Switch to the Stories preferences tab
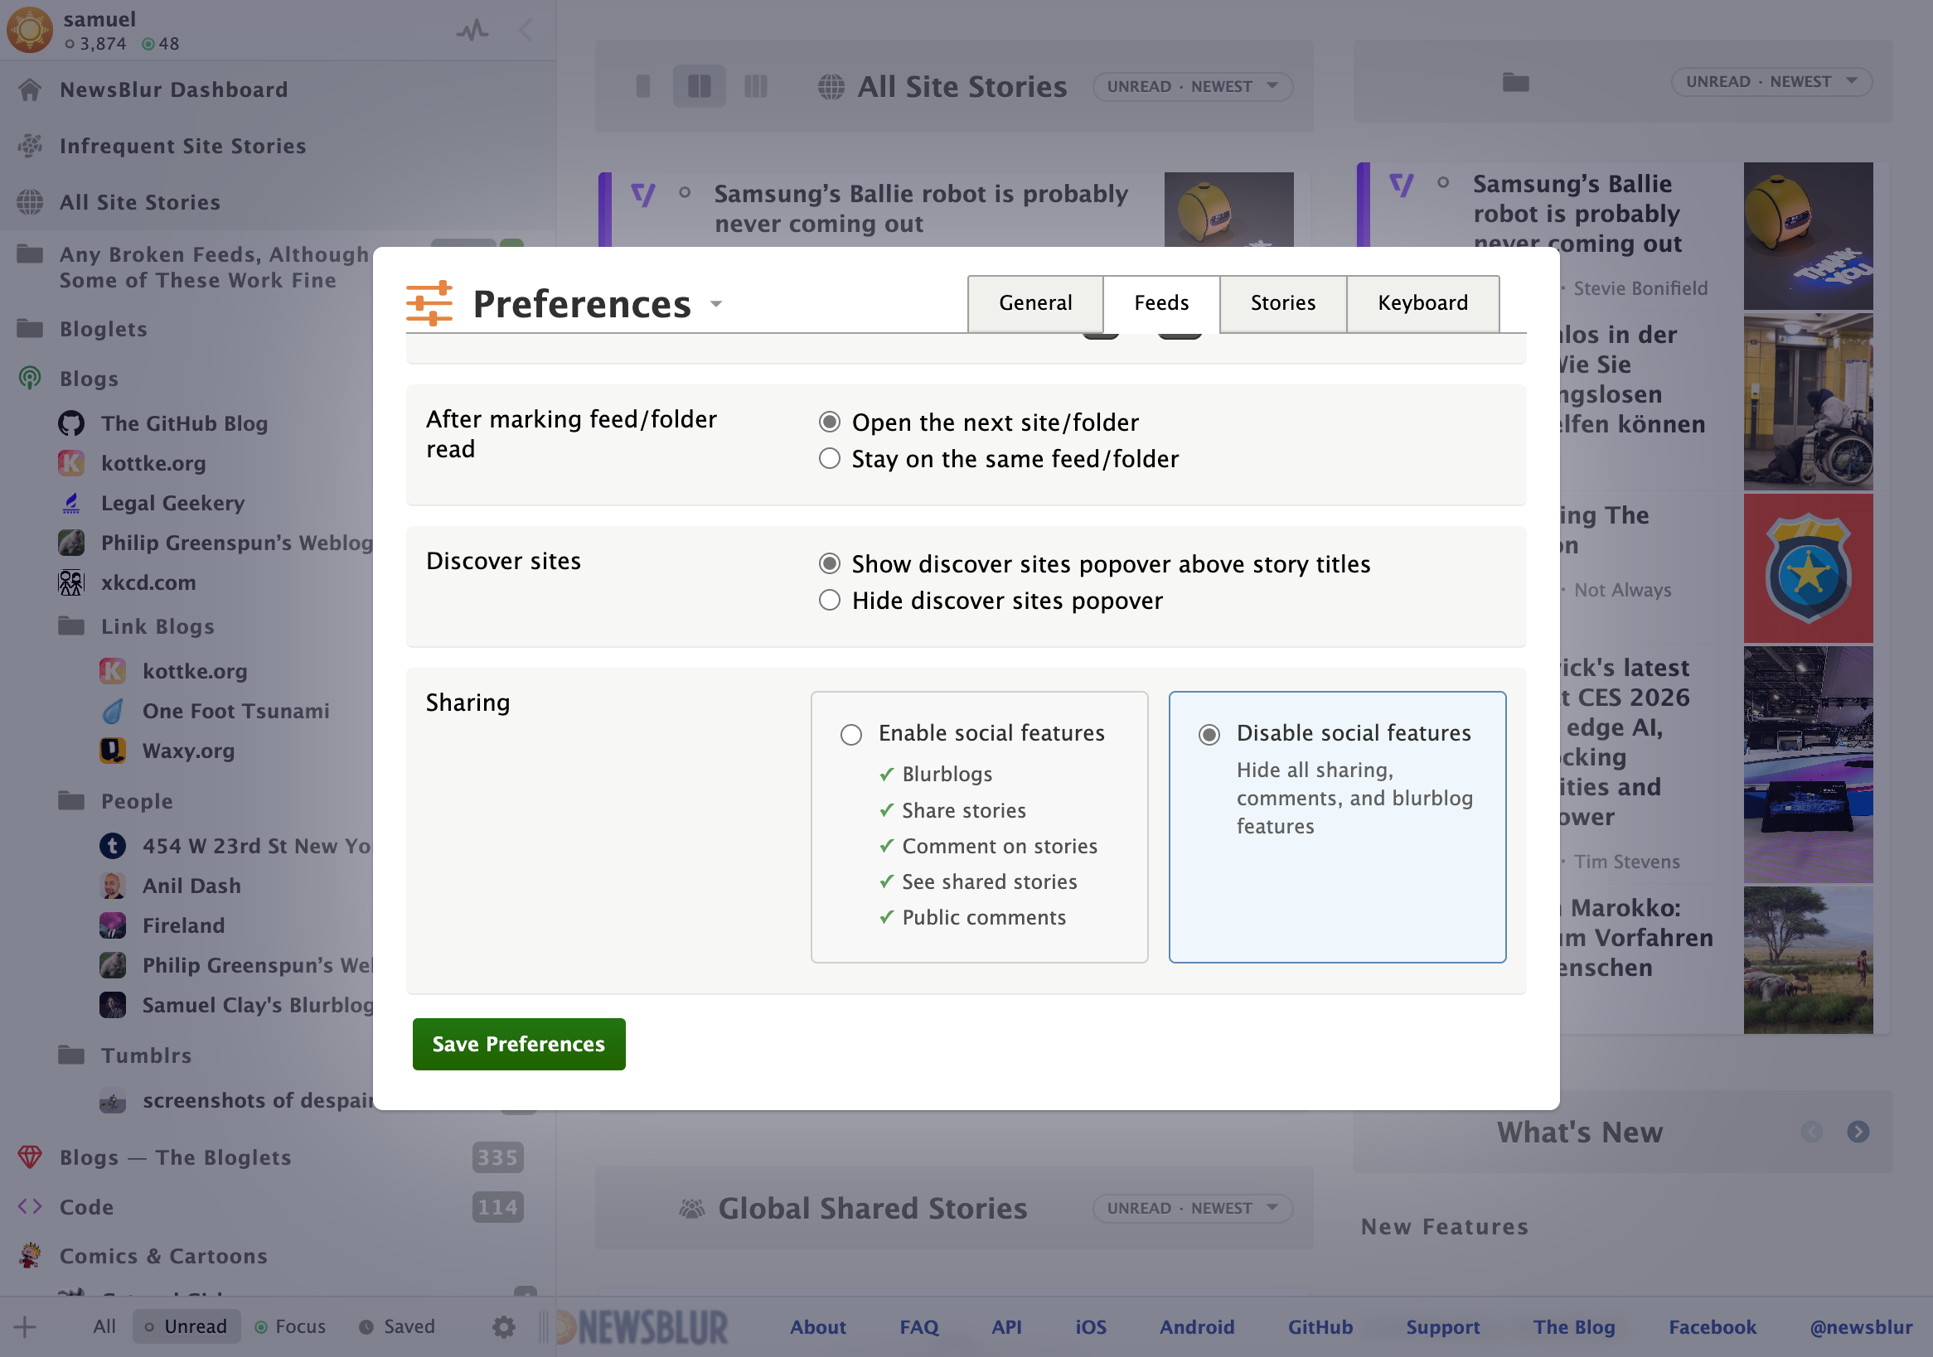The height and width of the screenshot is (1357, 1933). tap(1282, 303)
